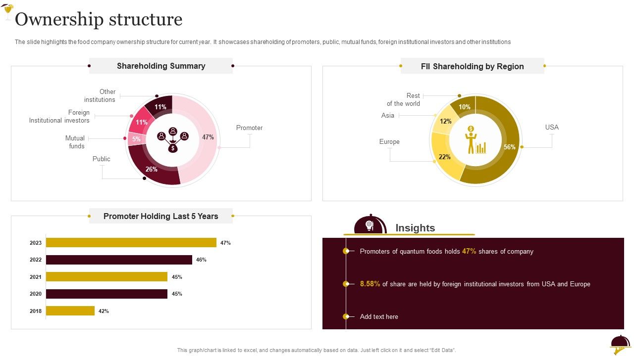Click the investor figure icon in FII donut
Viewport: 634px width, 356px height.
(x=475, y=140)
